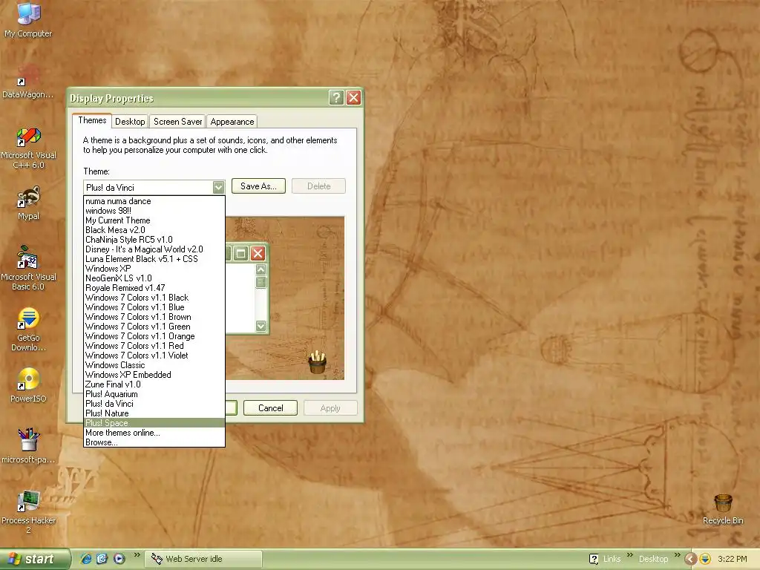Switch to Web Server idle taskbar button
The image size is (760, 570).
click(x=203, y=559)
